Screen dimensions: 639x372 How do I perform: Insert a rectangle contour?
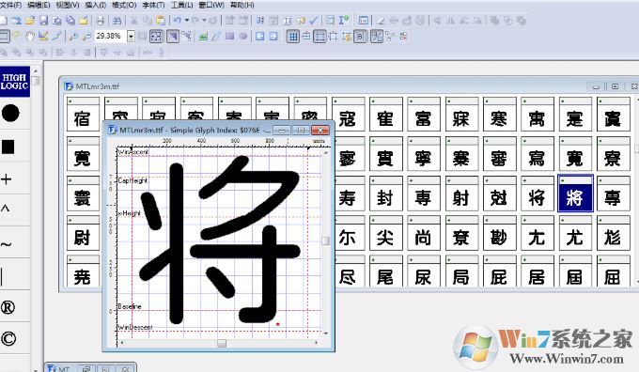pyautogui.click(x=230, y=37)
